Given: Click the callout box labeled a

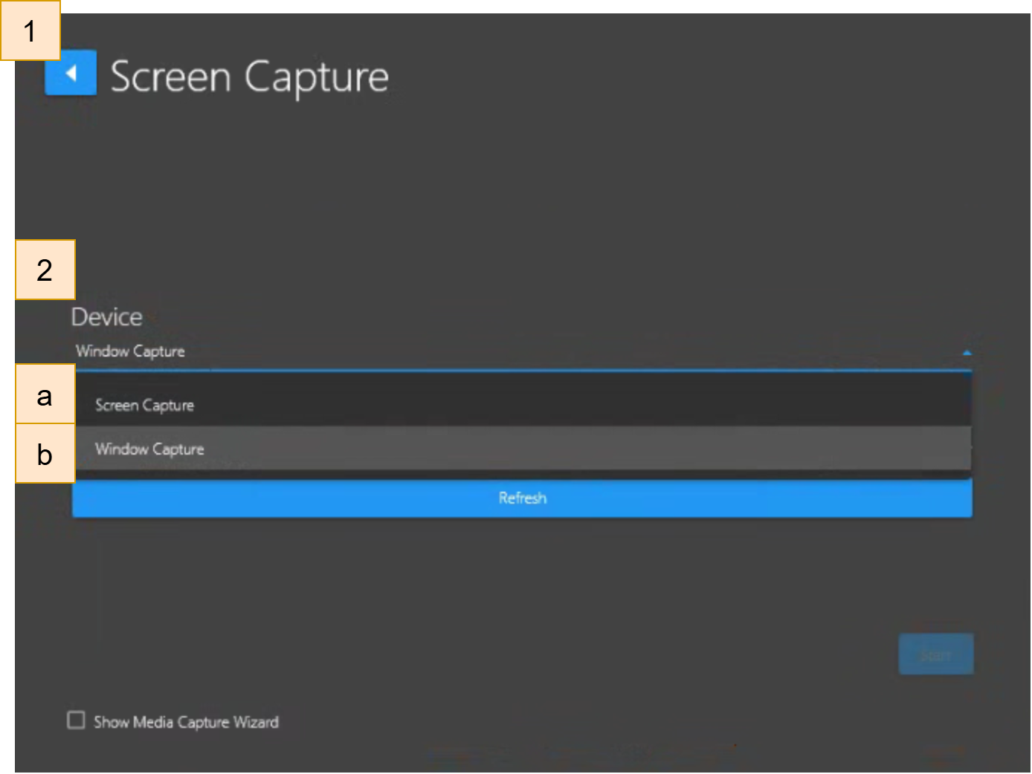Looking at the screenshot, I should point(45,394).
